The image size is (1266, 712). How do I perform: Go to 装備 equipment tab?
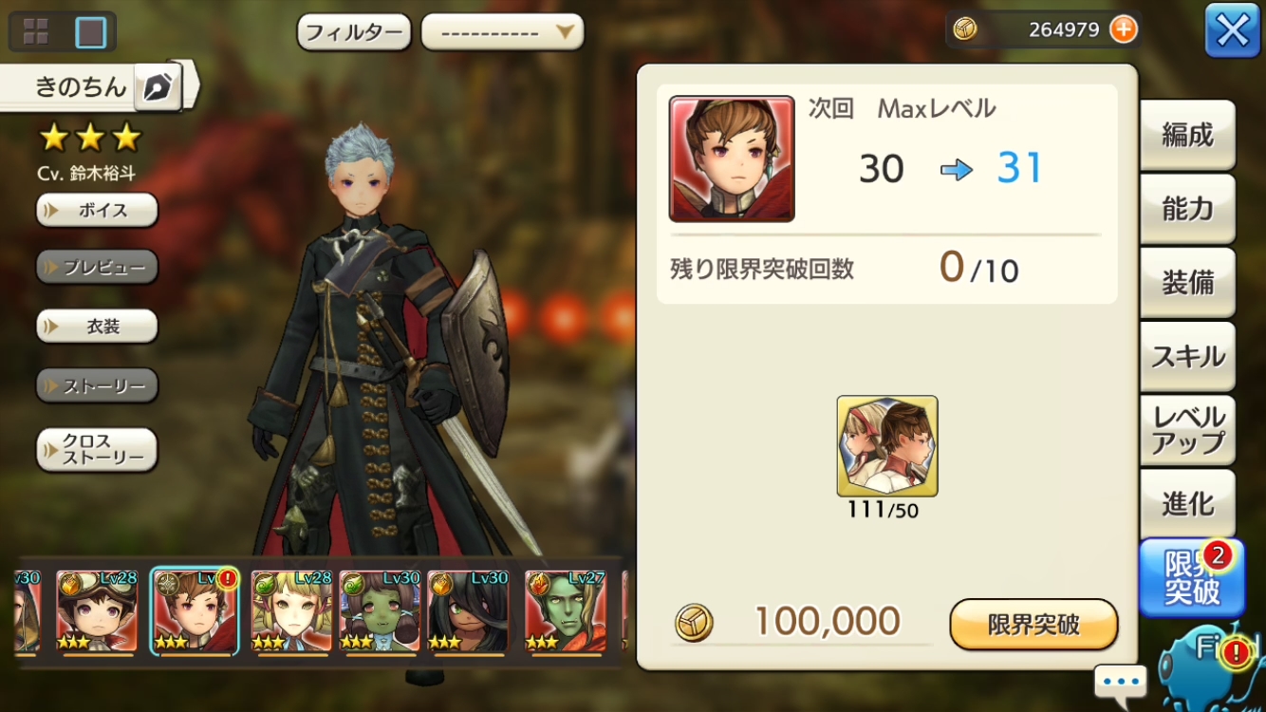[1187, 283]
